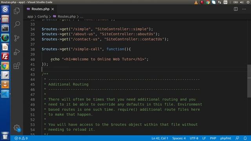This screenshot has width=251, height=141.
Task: Expand the breadcrumb ellipsis segment
Action: point(82,16)
